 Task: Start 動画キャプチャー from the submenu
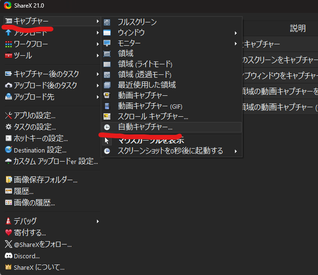coord(171,95)
